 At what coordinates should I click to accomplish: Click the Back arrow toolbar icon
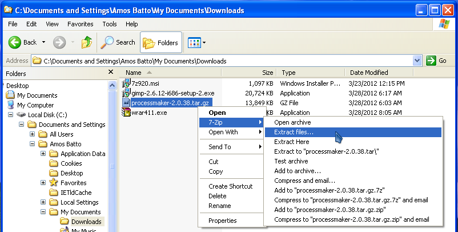[x=15, y=42]
